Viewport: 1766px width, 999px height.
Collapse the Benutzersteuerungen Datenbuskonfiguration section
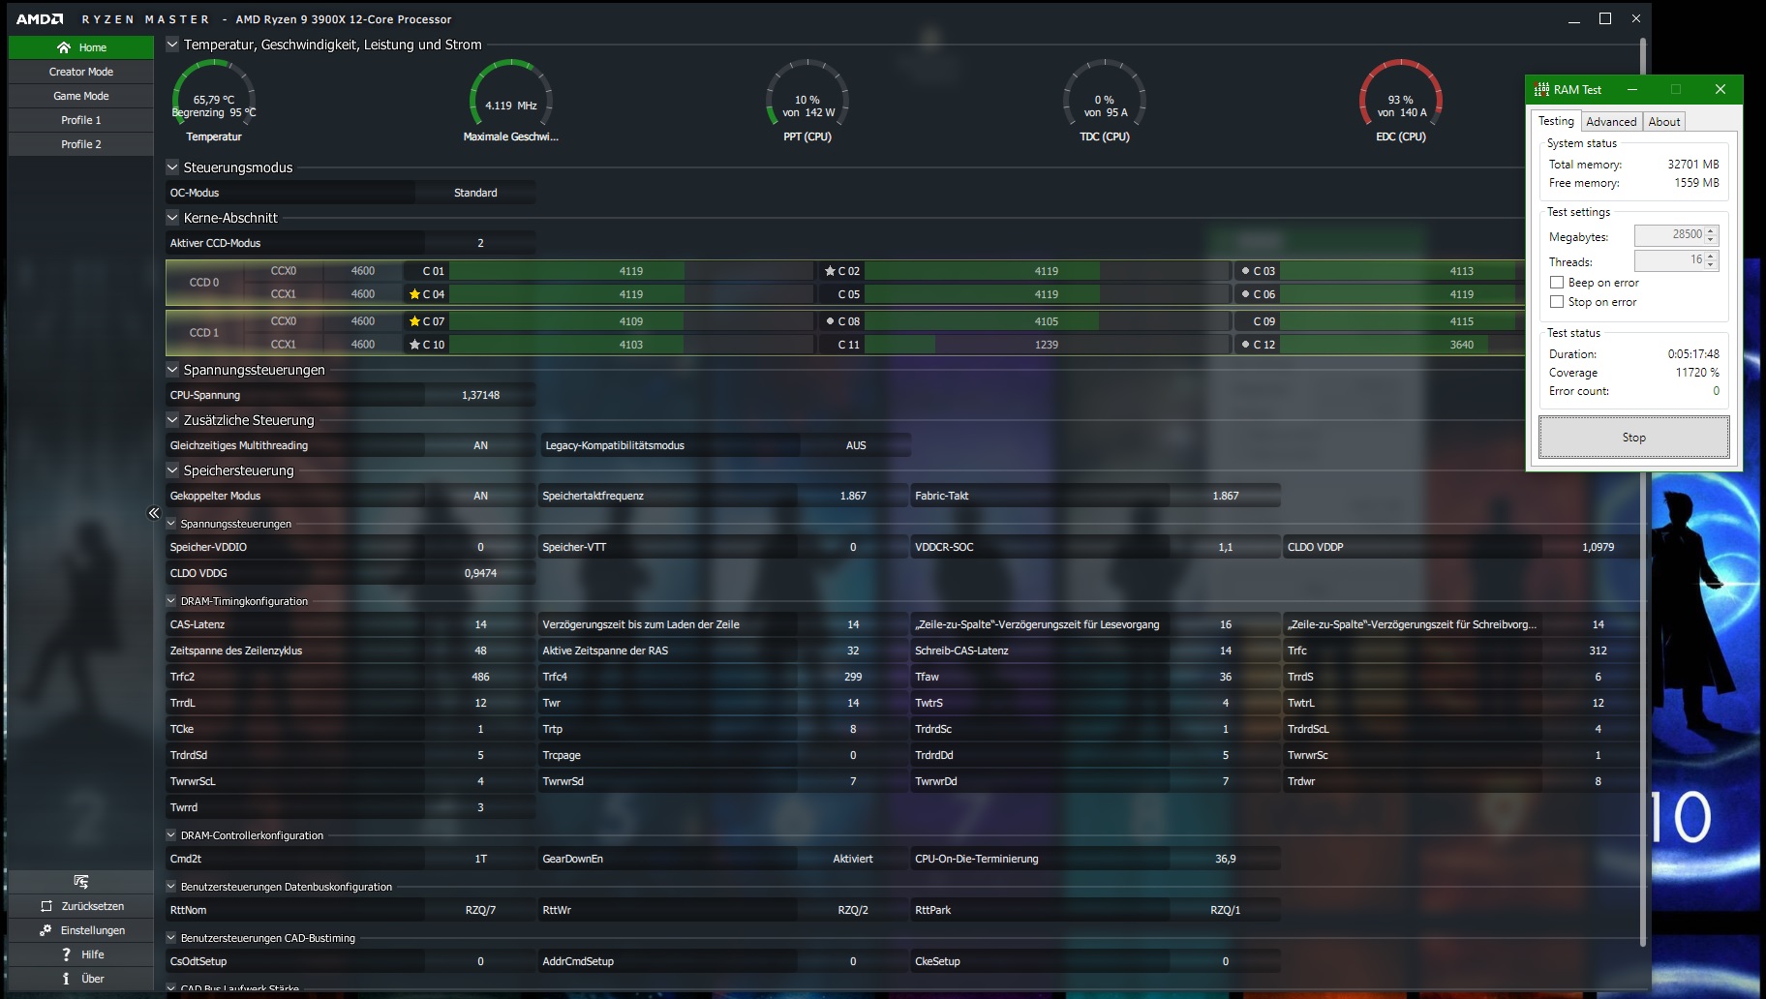pos(171,887)
